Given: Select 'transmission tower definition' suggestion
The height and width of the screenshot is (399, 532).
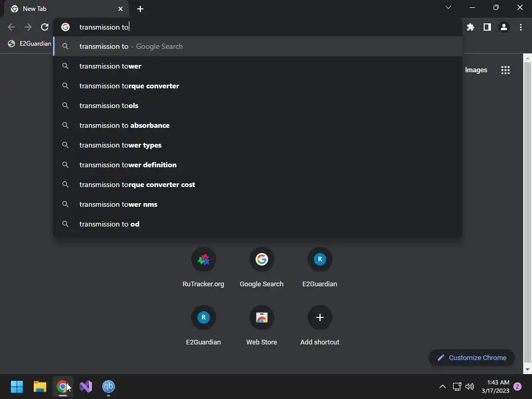Looking at the screenshot, I should coord(258,165).
